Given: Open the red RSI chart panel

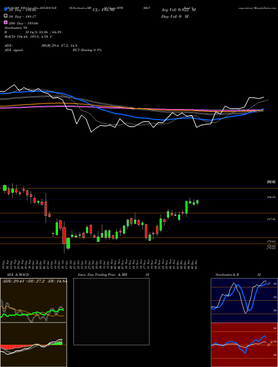Looking at the screenshot, I should [x=244, y=345].
